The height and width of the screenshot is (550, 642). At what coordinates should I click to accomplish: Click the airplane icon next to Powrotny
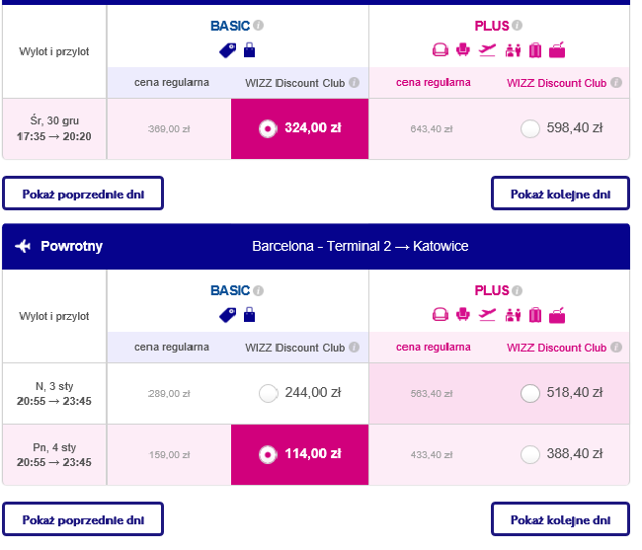(23, 246)
